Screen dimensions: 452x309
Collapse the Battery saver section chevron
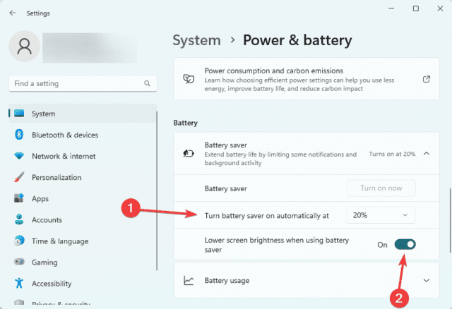426,153
